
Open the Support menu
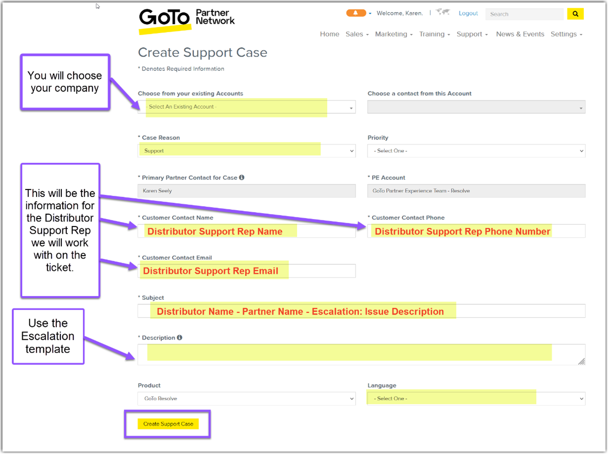(472, 34)
